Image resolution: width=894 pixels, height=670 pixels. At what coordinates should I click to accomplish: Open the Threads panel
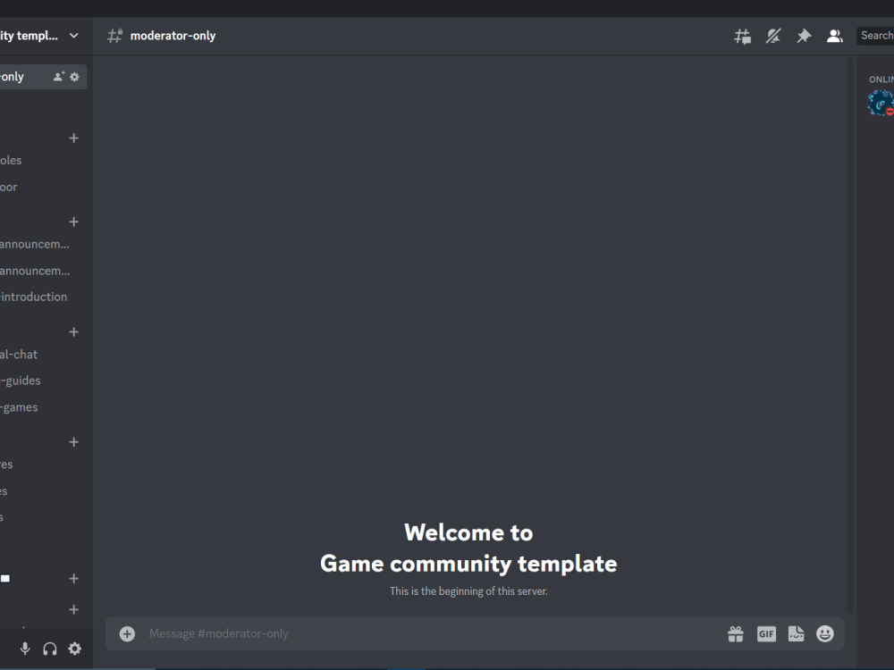tap(742, 36)
